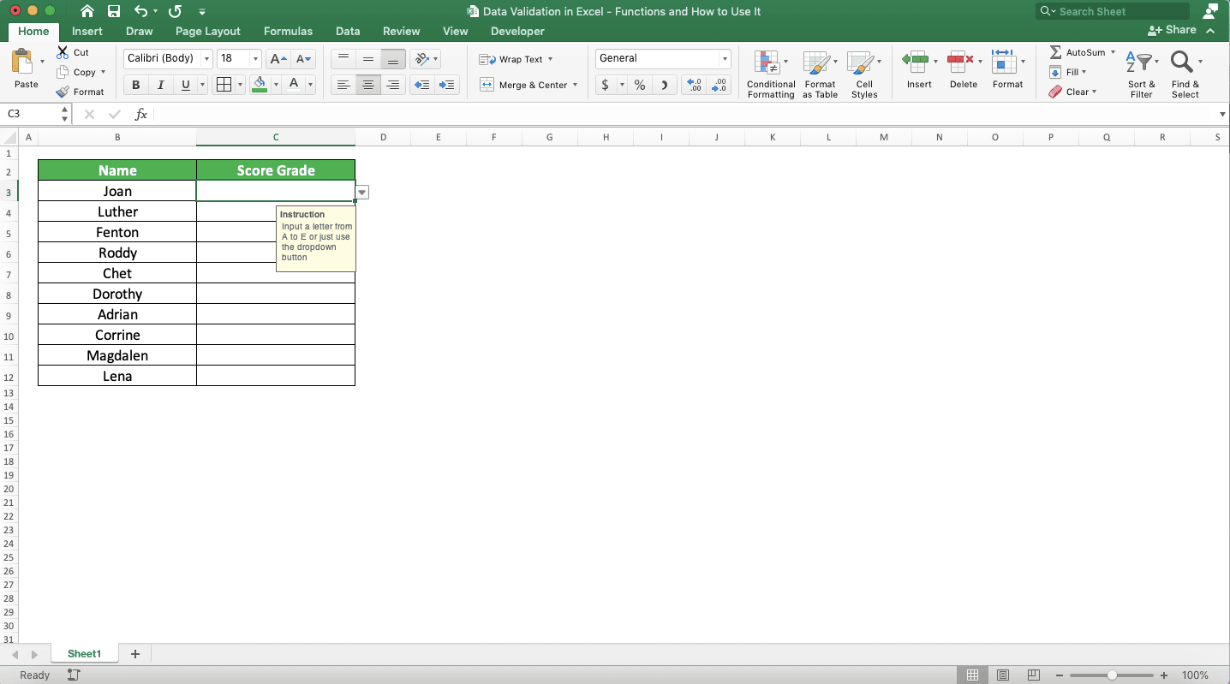Switch to Page Break Preview in status bar
1230x684 pixels.
[1034, 675]
